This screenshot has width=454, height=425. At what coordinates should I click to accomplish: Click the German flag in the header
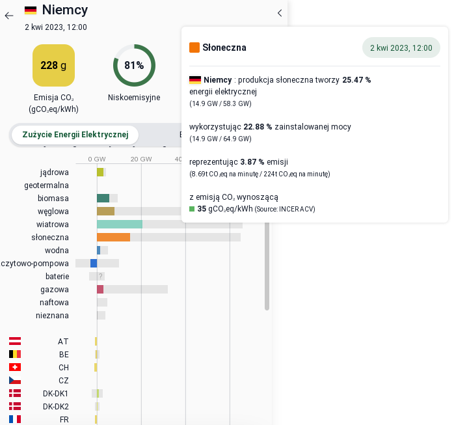[31, 10]
